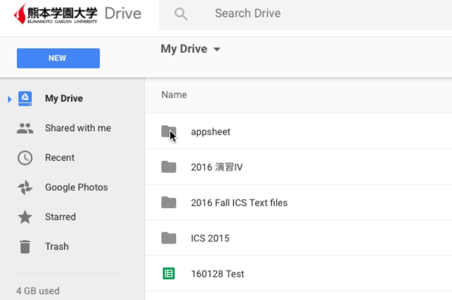Select the 2016 Fall ICS Text files folder
452x300 pixels.
239,203
